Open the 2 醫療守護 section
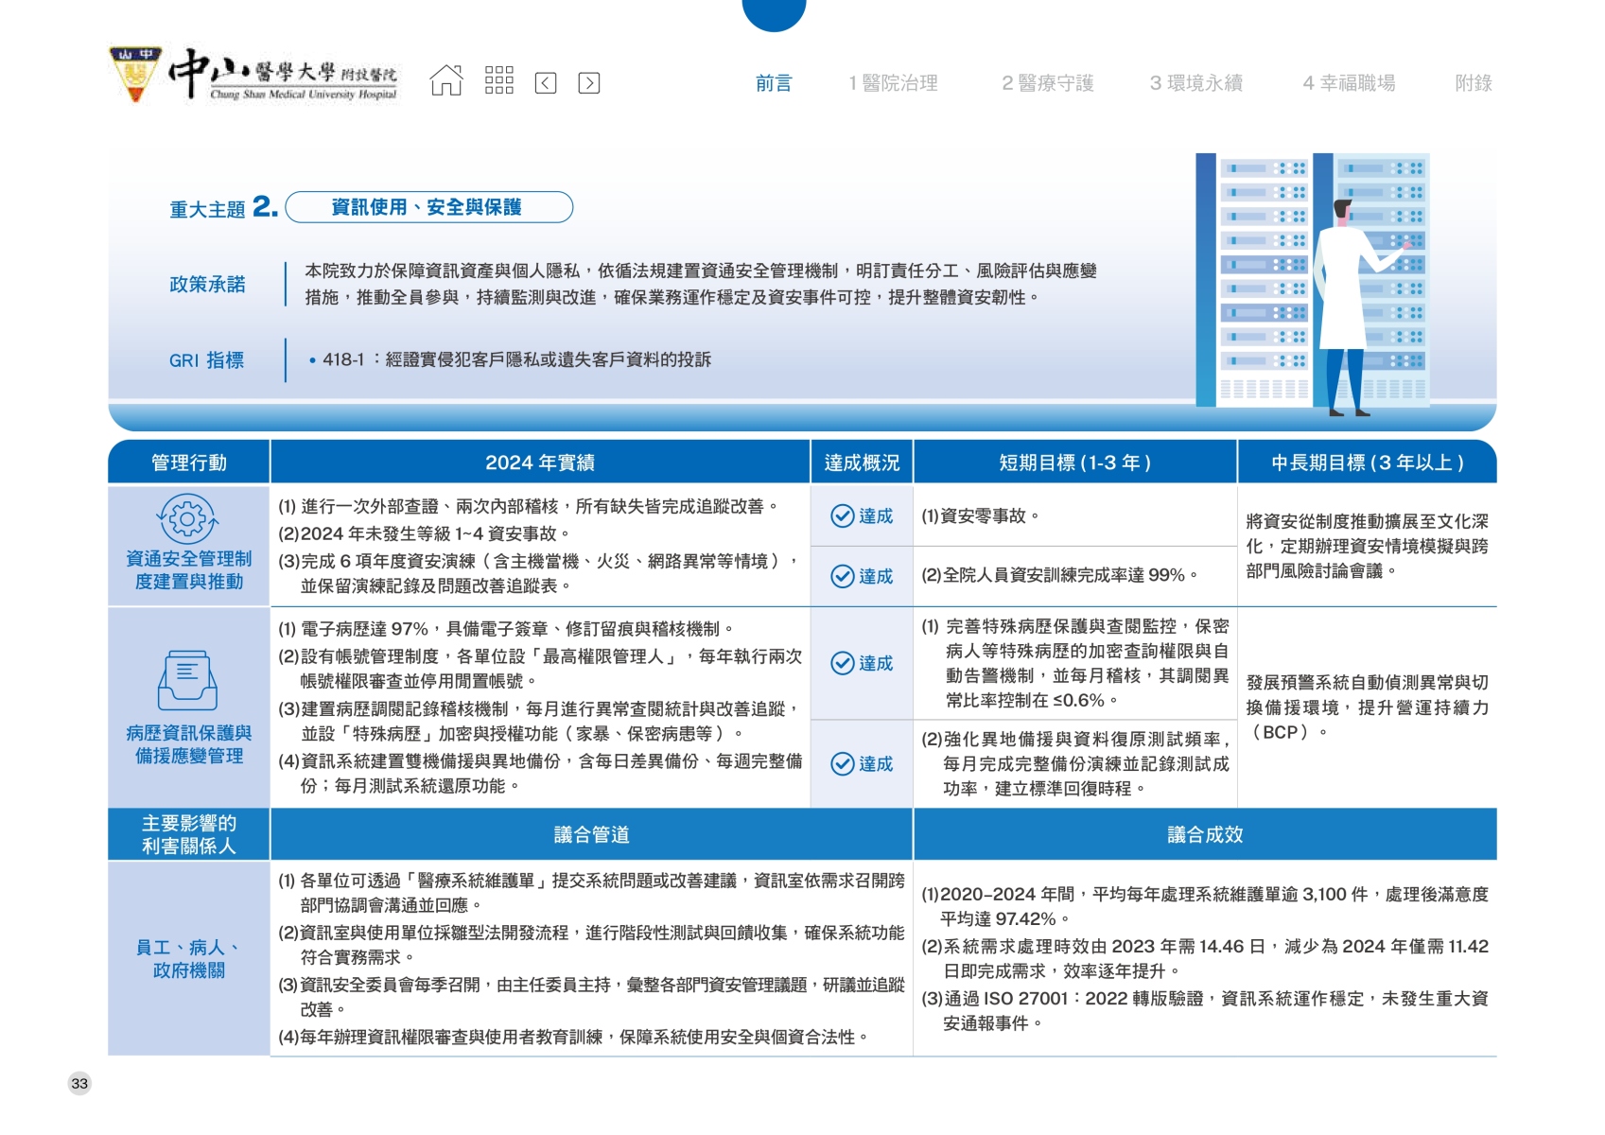Screen dimensions: 1605x1135 click(x=1047, y=83)
